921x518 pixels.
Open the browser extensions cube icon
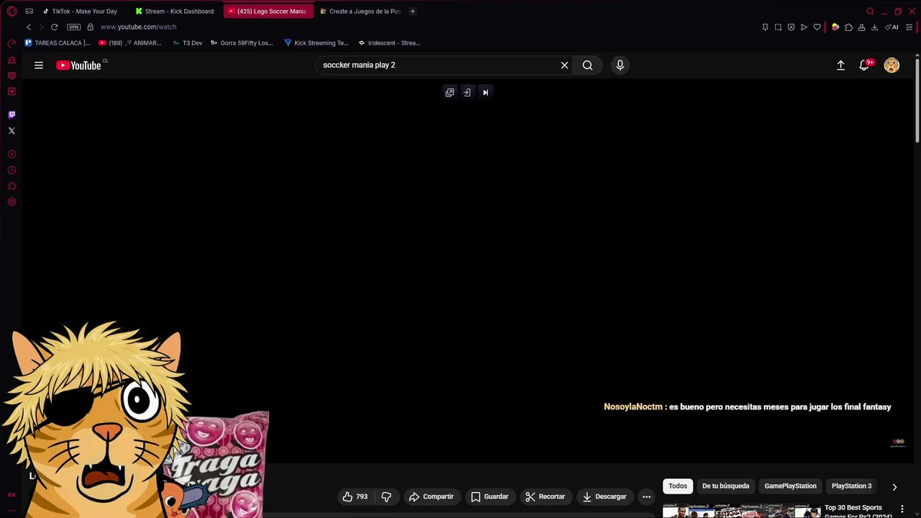click(848, 27)
